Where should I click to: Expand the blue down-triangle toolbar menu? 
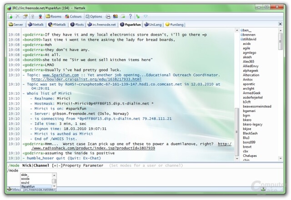point(145,16)
